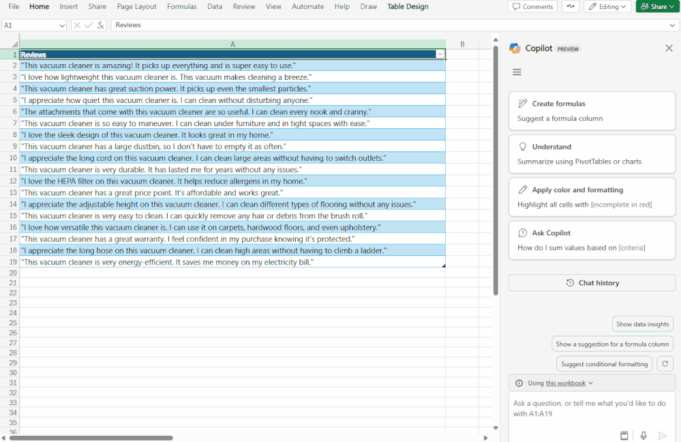Screen dimensions: 681x442
Task: Expand the Using this workbook selector
Action: (x=590, y=383)
